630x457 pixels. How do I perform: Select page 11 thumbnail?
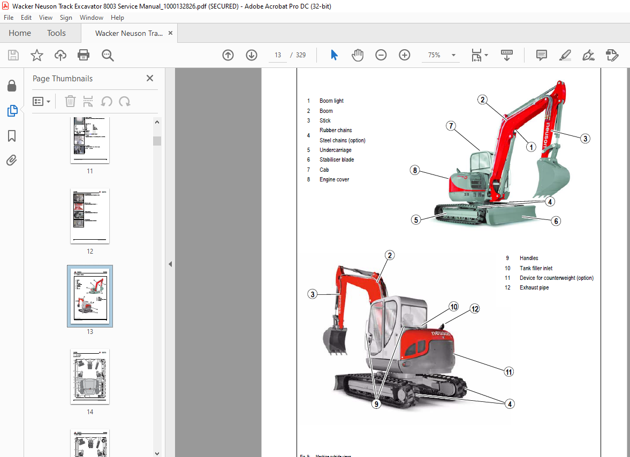(89, 140)
